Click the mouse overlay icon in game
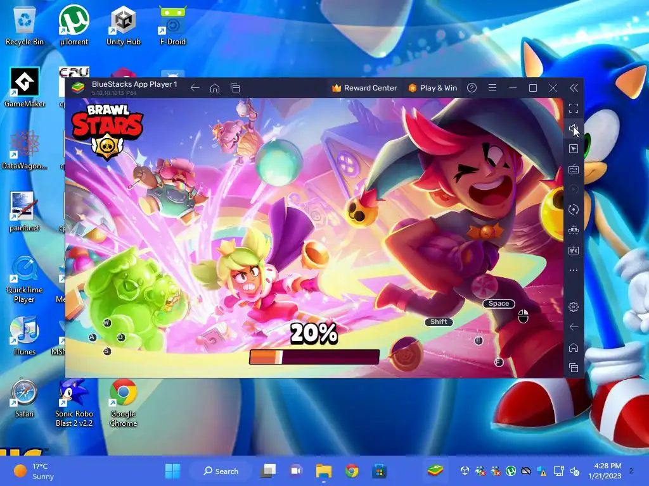Viewport: 649px width, 486px height. (523, 316)
